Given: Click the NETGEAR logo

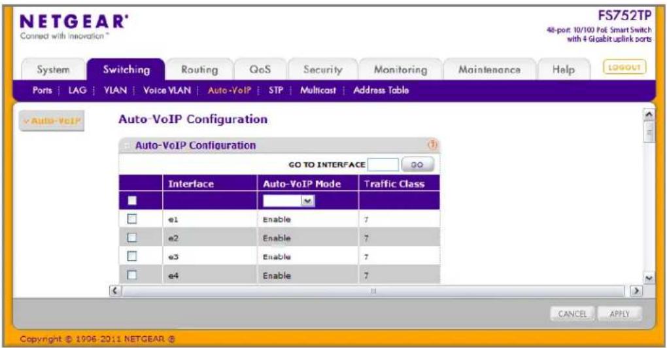Looking at the screenshot, I should 74,22.
